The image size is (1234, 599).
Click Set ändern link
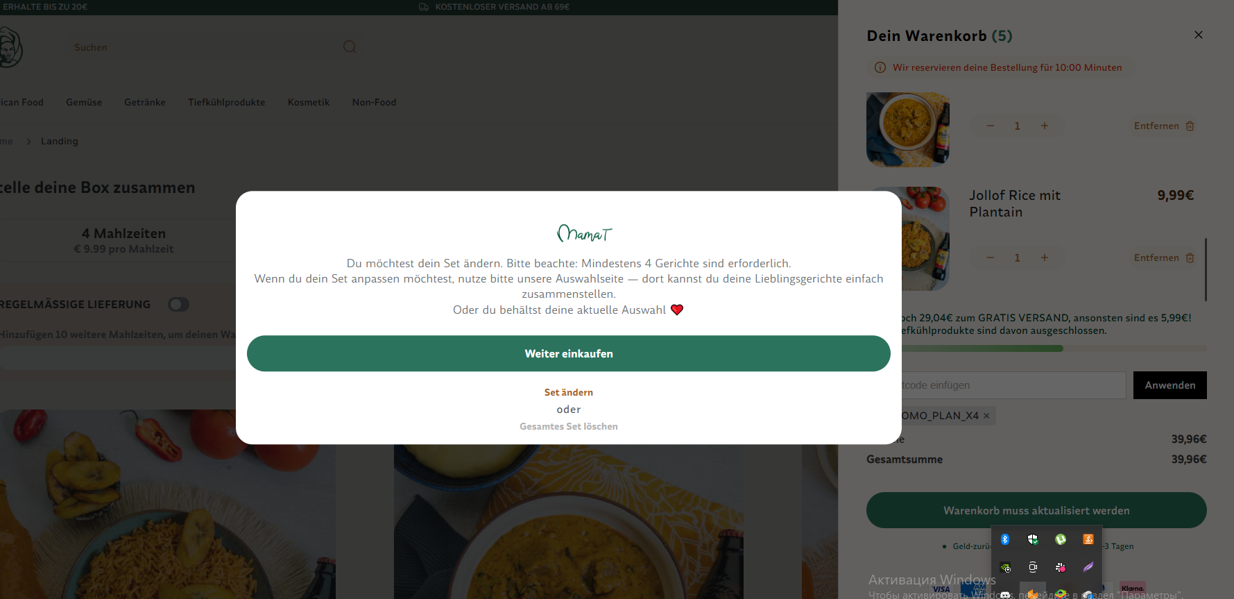pyautogui.click(x=569, y=392)
